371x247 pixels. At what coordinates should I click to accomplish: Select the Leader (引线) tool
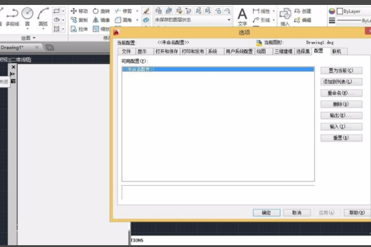(261, 20)
